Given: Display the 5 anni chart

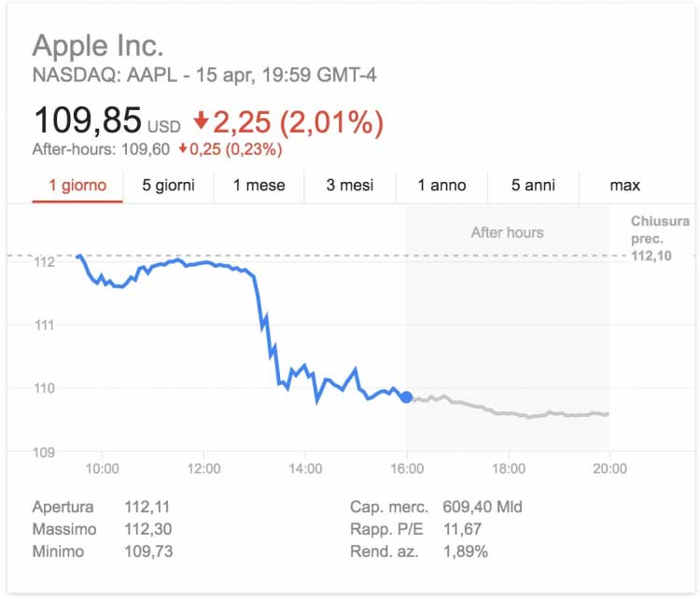Looking at the screenshot, I should pos(533,186).
